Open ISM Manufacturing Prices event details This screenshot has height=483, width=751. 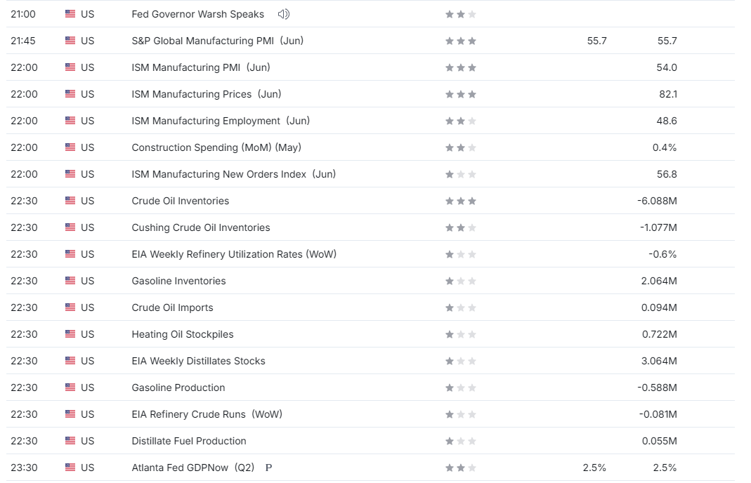pos(207,94)
